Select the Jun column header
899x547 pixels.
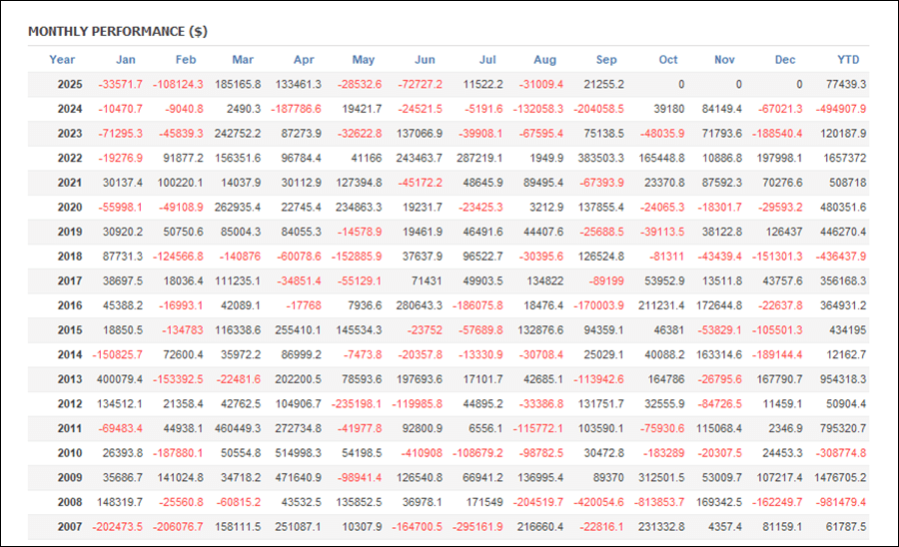coord(425,60)
